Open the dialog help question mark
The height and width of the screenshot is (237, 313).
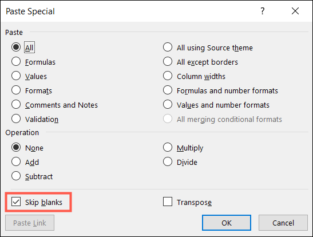click(263, 11)
